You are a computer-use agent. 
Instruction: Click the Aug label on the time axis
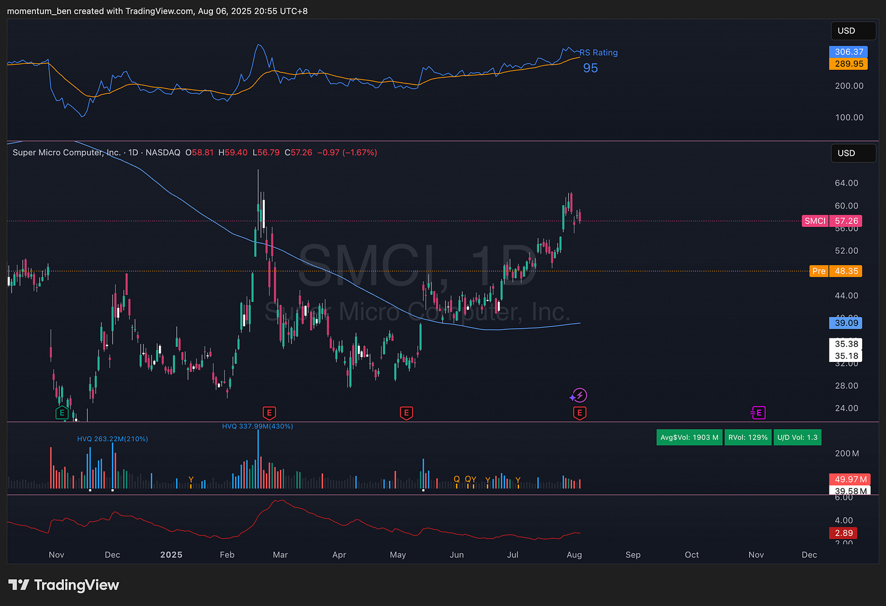click(574, 554)
